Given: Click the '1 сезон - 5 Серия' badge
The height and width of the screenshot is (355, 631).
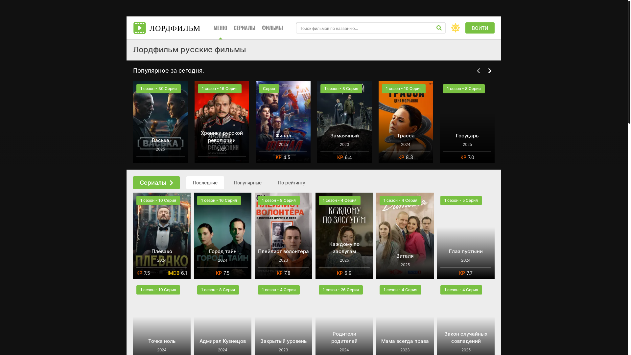Looking at the screenshot, I should pos(461,201).
